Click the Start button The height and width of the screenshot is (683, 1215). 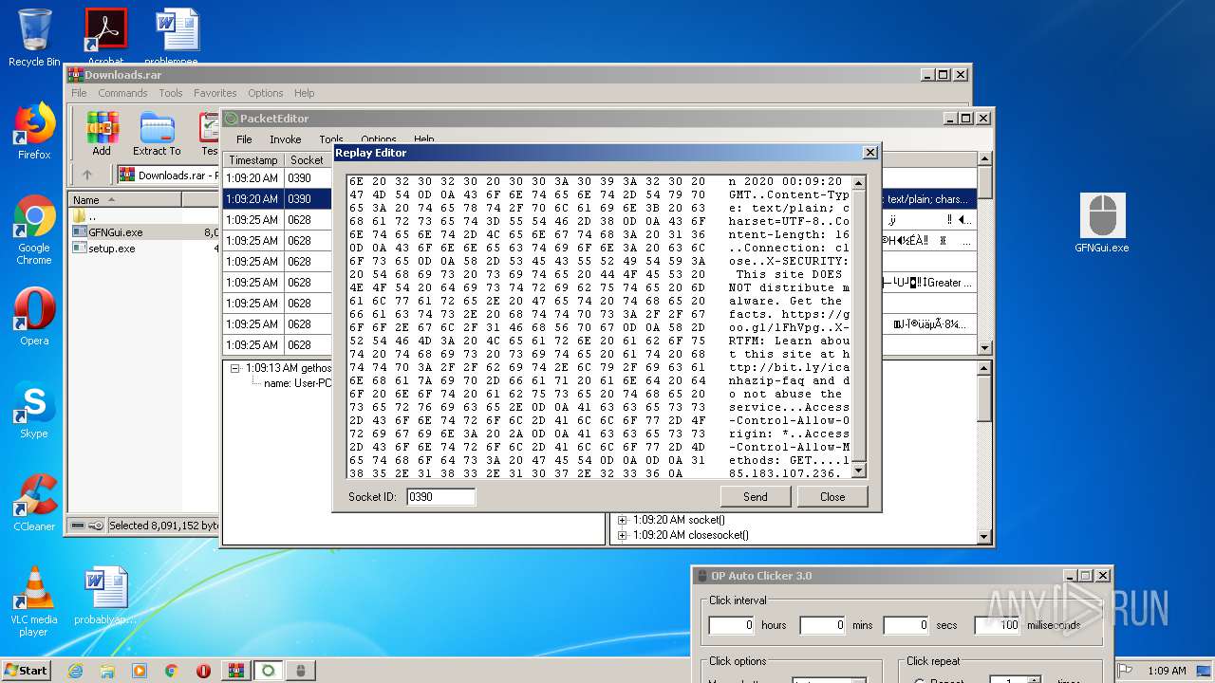[x=26, y=671]
